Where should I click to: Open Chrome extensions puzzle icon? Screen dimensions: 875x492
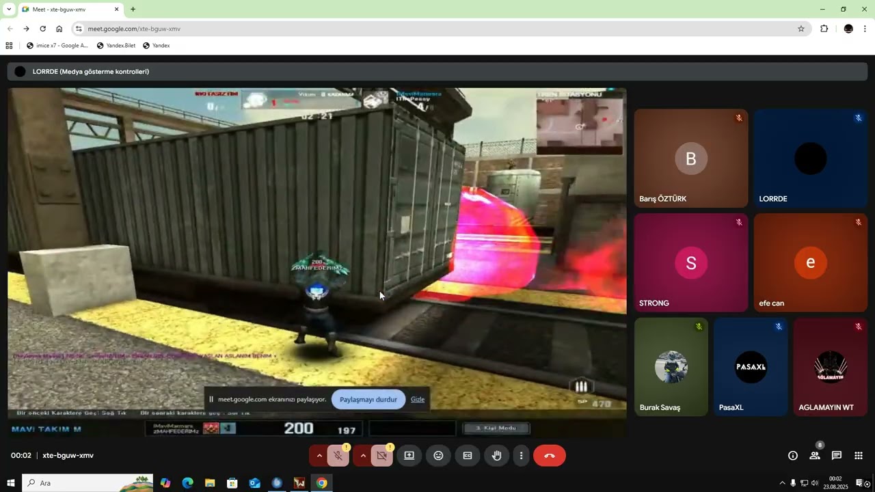[824, 29]
